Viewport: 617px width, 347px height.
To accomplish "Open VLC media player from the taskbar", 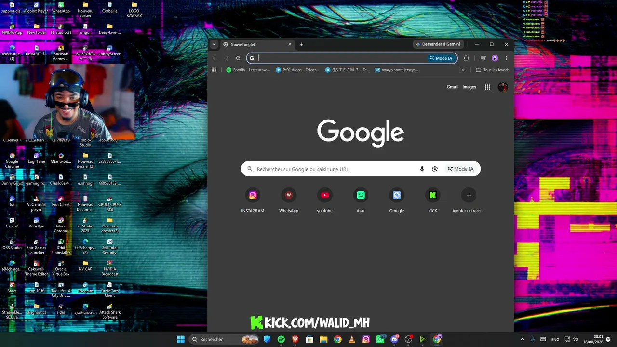I will (x=352, y=339).
